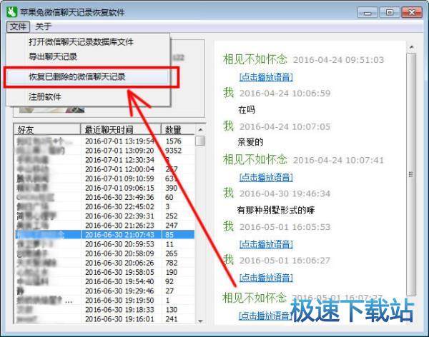Play voice message under 2016-04-24 09:51:03
This screenshot has height=337, width=429.
[x=266, y=77]
